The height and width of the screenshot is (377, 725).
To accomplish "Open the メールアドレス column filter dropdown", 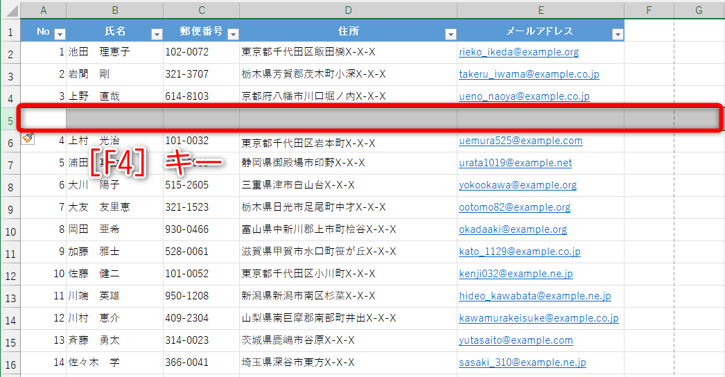I will coord(618,34).
